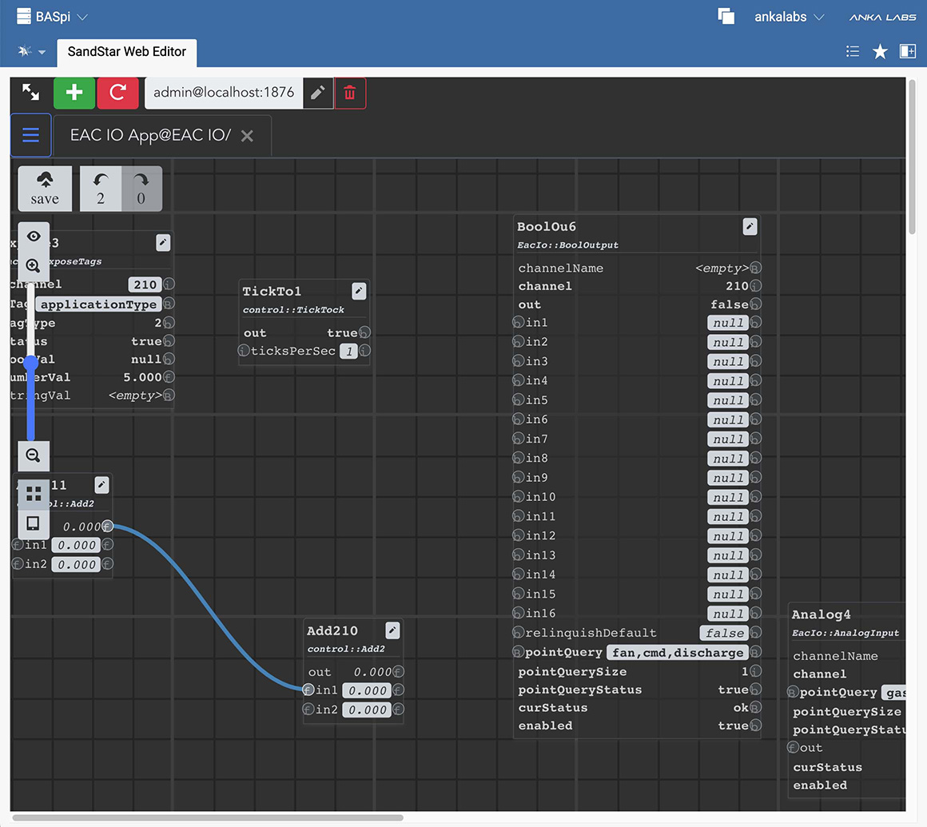Click the green add component button
This screenshot has width=927, height=827.
point(74,93)
